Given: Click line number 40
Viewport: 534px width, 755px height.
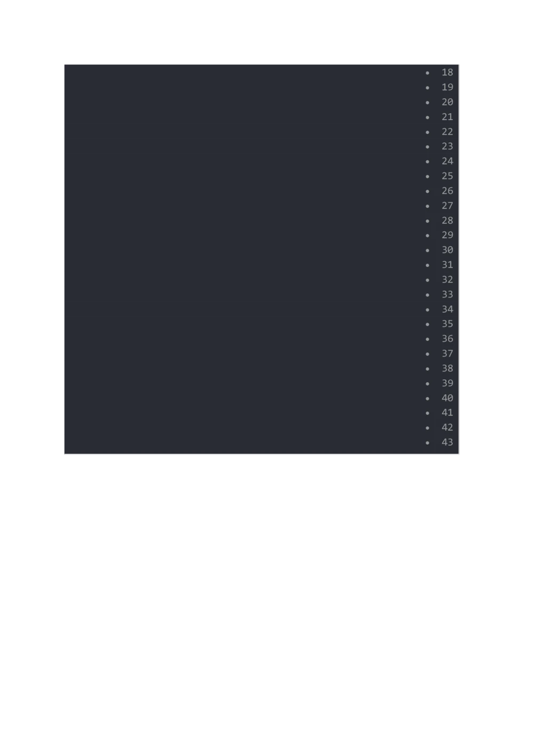Looking at the screenshot, I should pos(447,398).
